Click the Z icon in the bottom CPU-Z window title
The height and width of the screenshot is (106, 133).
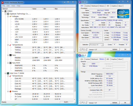[80, 55]
